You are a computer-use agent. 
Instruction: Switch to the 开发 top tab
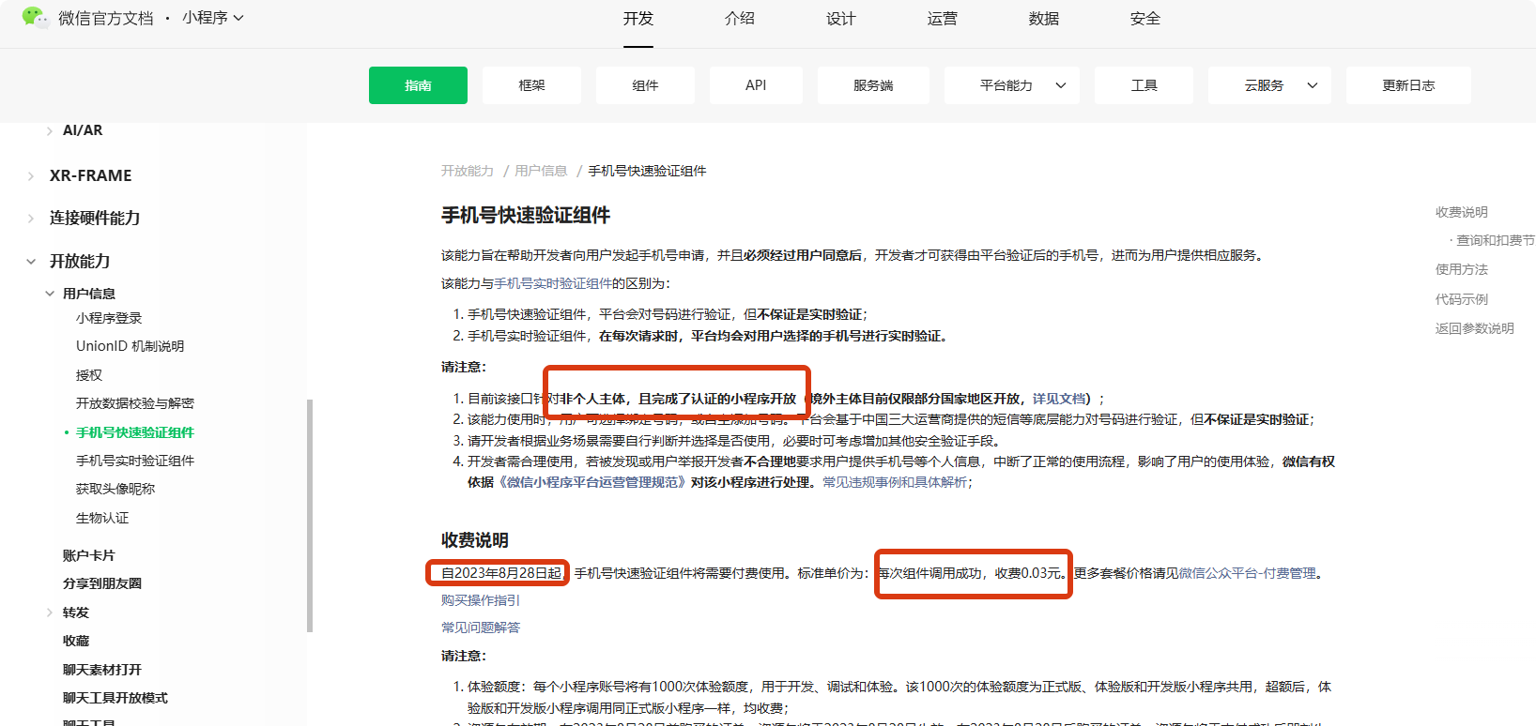(x=638, y=19)
